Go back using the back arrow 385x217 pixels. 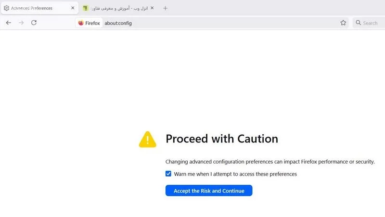[9, 23]
